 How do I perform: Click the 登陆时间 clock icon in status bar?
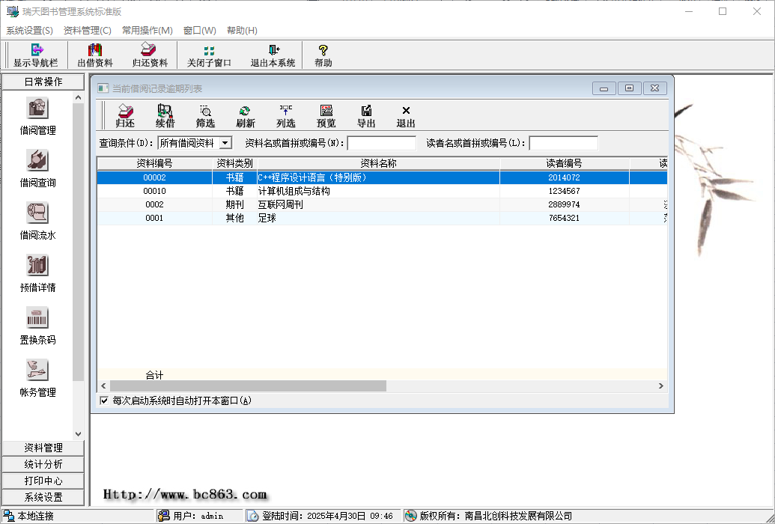click(x=252, y=516)
